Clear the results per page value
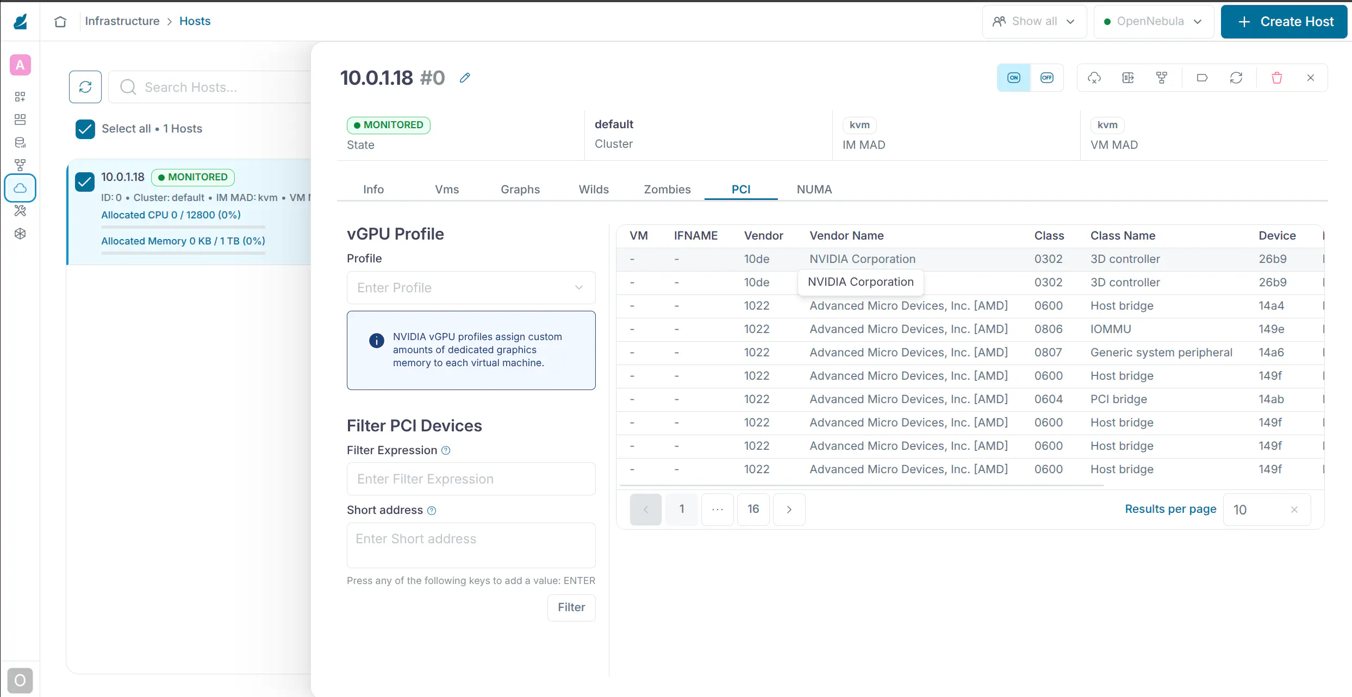Screen dimensions: 1352x697 [x=1294, y=510]
